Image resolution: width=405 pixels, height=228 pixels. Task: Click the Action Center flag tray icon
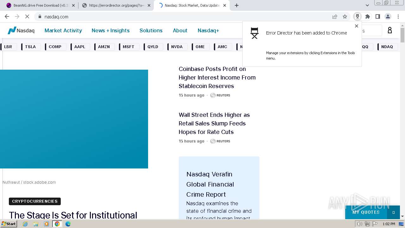(375, 224)
